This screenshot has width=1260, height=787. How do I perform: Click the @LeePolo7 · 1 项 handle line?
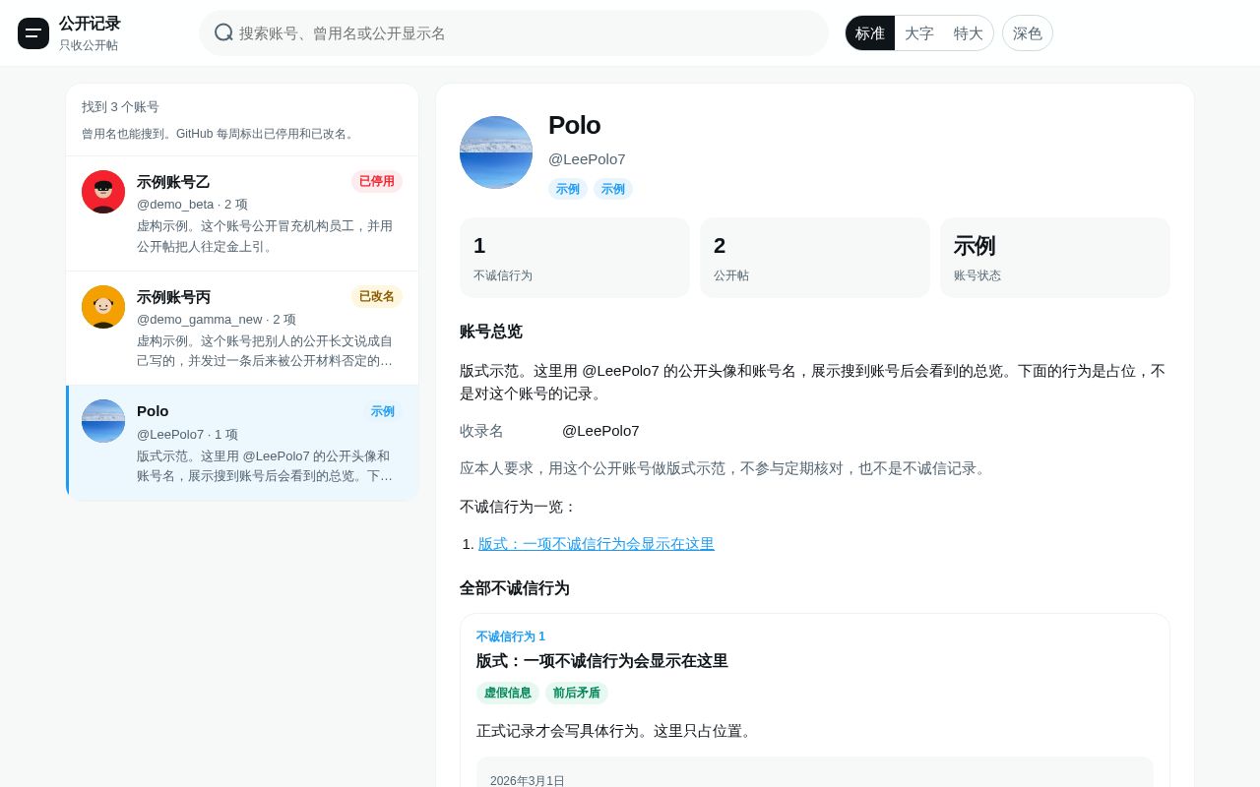187,435
